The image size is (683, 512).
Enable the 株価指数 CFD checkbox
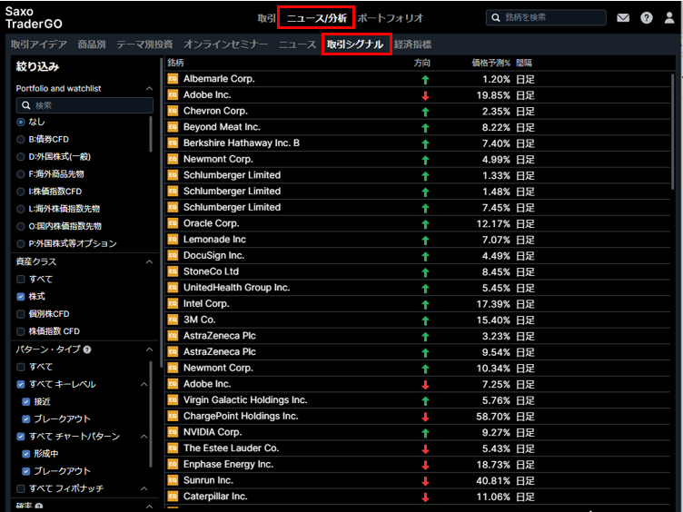click(21, 331)
